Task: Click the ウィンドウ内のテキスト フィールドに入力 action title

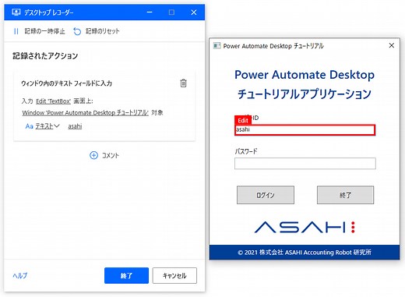Action: tap(66, 83)
